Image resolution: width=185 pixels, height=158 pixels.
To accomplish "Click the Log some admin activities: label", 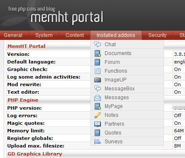I will pos(44,77).
